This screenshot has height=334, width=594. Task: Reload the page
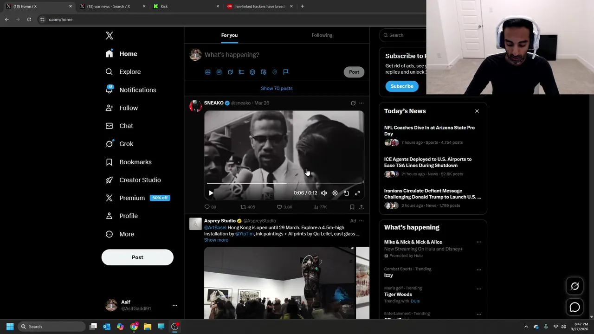click(29, 19)
